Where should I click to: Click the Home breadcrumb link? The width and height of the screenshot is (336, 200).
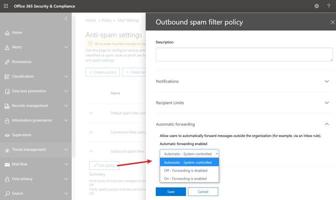[x=90, y=20]
